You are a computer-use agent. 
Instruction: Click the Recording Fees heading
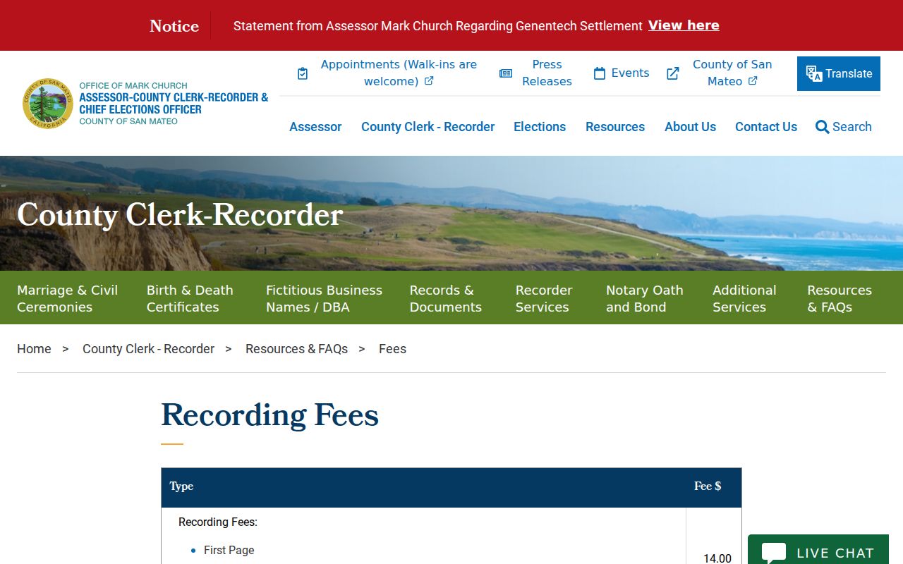pos(270,415)
